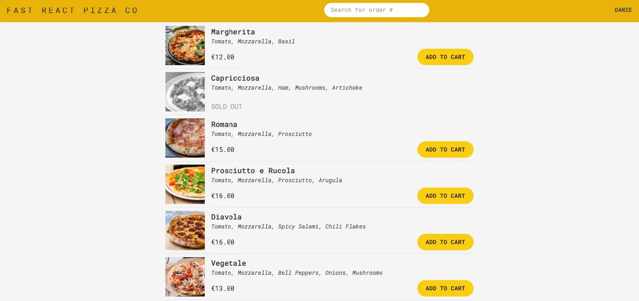Click the grayscale Capricciosa pizza image
The width and height of the screenshot is (639, 301).
click(x=185, y=91)
